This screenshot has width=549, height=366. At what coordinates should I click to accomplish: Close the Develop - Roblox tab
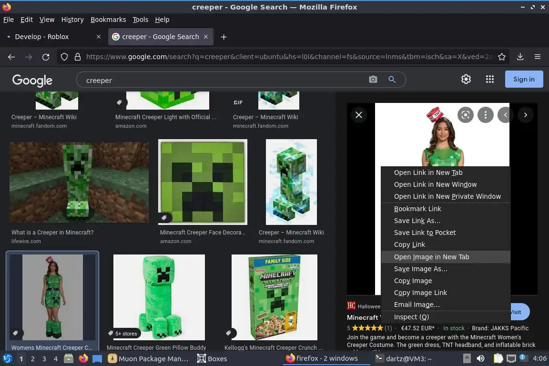click(99, 37)
